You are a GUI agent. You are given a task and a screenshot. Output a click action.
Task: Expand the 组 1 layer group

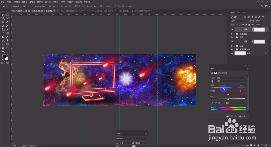[x=235, y=46]
